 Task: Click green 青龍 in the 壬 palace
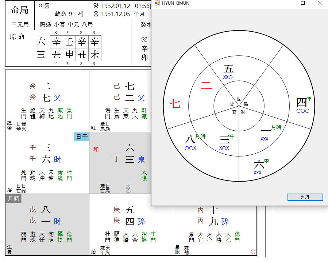pyautogui.click(x=60, y=175)
